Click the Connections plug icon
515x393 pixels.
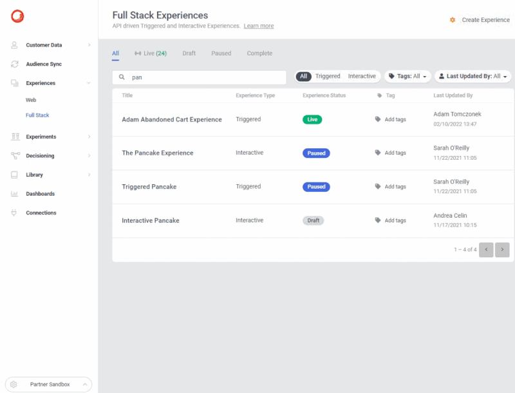tap(14, 213)
